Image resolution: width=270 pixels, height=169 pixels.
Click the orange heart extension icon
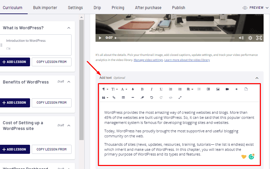point(244,157)
